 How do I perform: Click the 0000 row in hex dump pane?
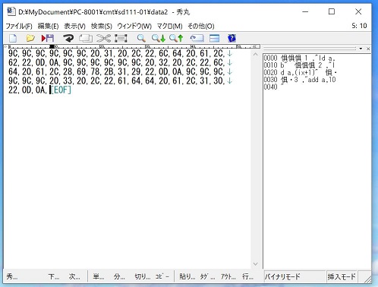tap(300, 58)
